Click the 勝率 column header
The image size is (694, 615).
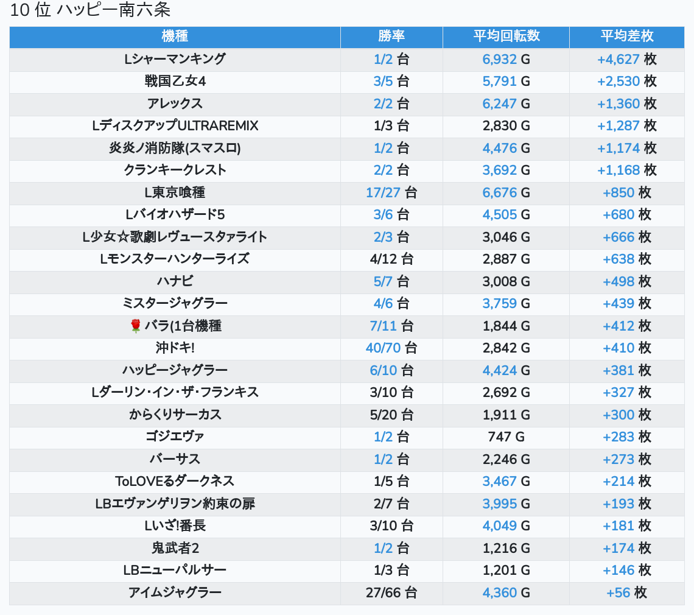[x=391, y=37]
